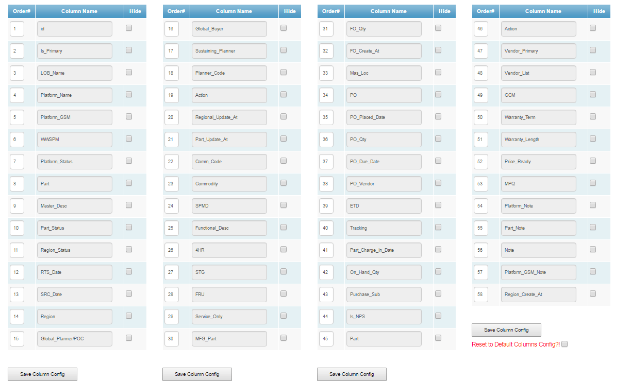Screen dimensions: 631x381
Task: Click Save Column Config below the fourth column
Action: [x=506, y=330]
